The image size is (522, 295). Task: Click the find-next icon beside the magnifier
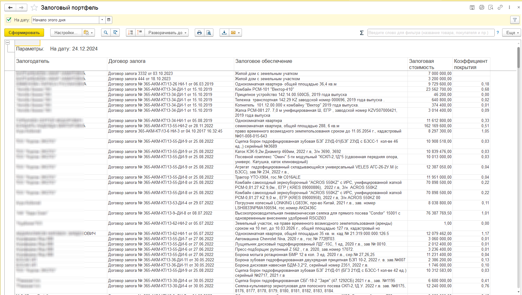(x=115, y=33)
